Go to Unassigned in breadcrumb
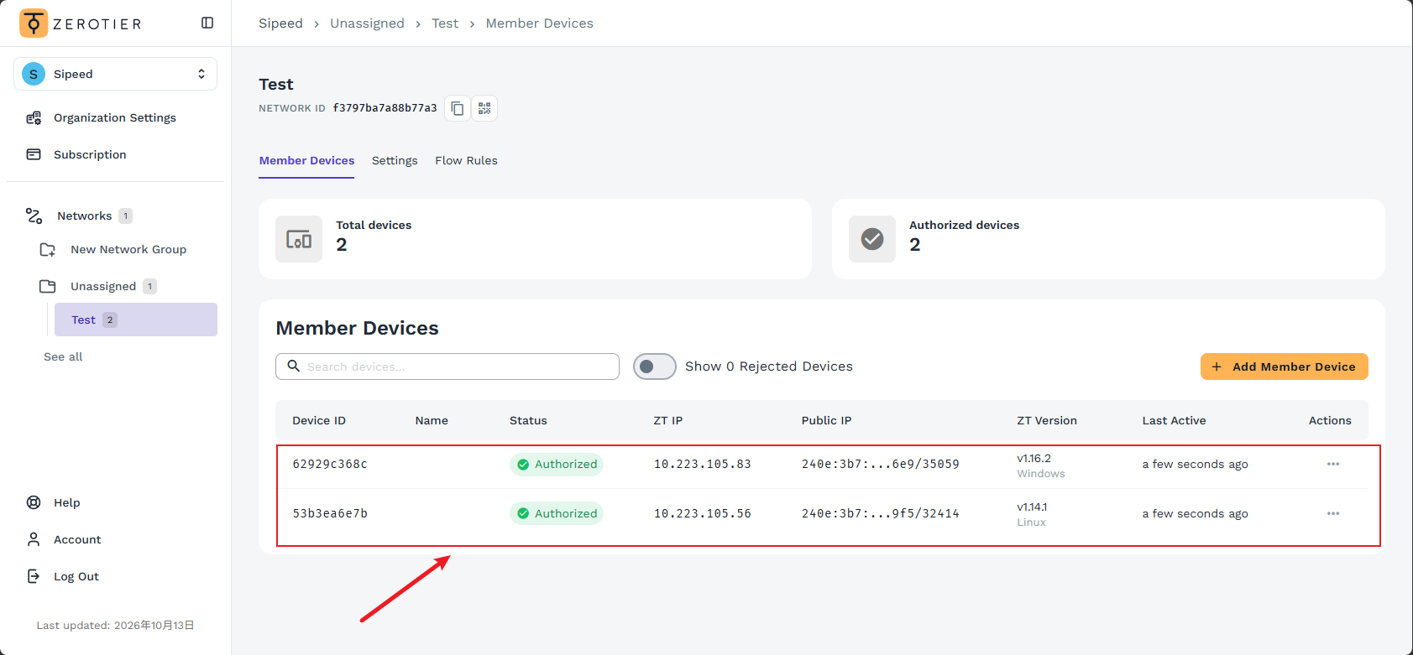 coord(367,23)
